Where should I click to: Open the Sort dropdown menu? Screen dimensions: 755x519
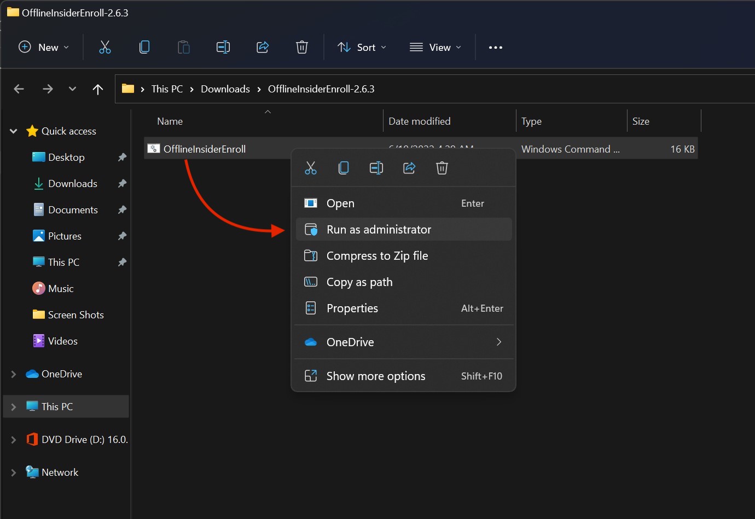click(x=362, y=47)
